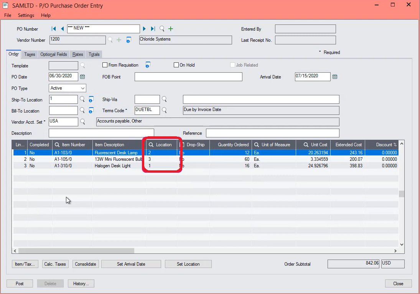Open the PO Date calendar picker
The width and height of the screenshot is (420, 294).
pyautogui.click(x=82, y=77)
